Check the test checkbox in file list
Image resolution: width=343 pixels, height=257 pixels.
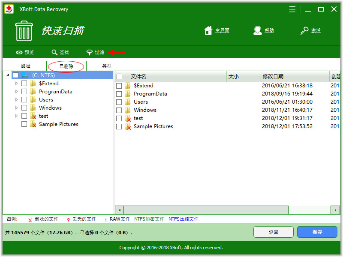pyautogui.click(x=119, y=118)
